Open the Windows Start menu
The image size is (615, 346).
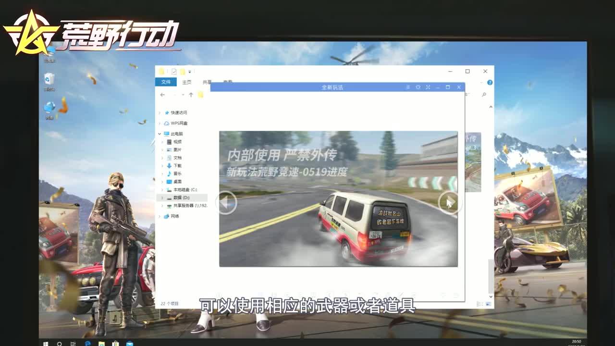tap(46, 344)
